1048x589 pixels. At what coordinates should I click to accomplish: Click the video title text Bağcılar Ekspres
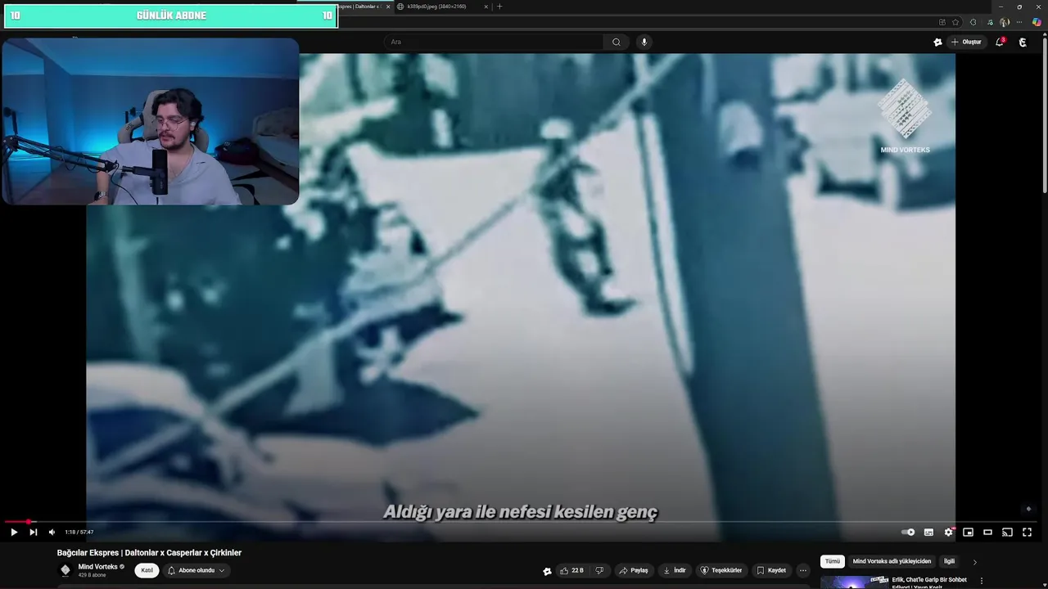click(x=149, y=553)
